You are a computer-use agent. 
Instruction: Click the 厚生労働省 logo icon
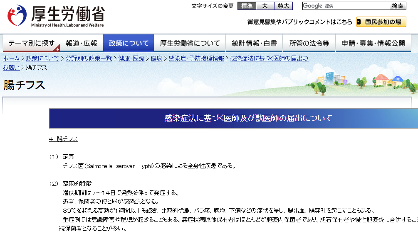coord(17,15)
